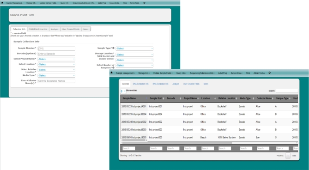Click info icon beside Select Number of Samplers
309x170 pixels.
pyautogui.click(x=114, y=67)
